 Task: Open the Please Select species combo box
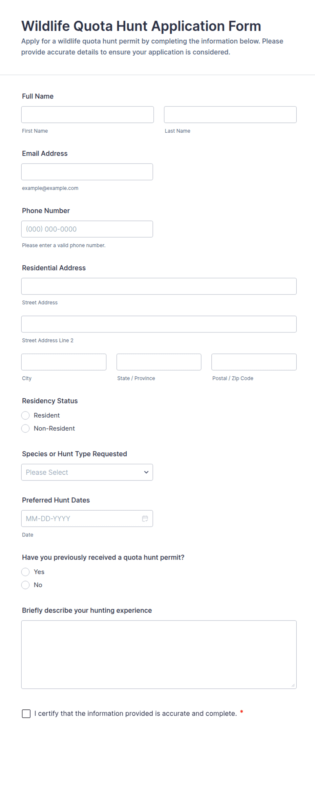87,472
